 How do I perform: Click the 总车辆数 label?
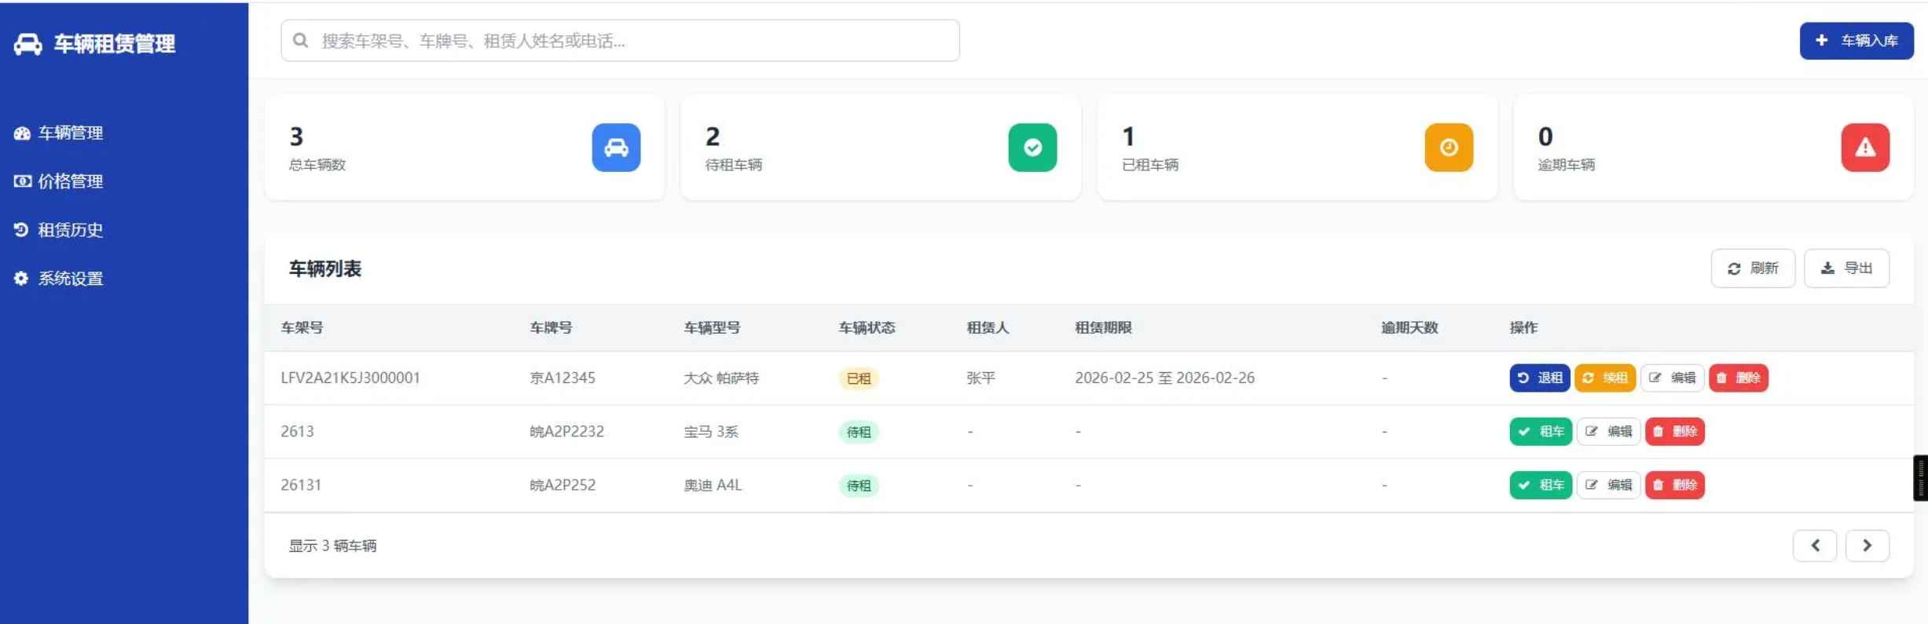pos(317,165)
